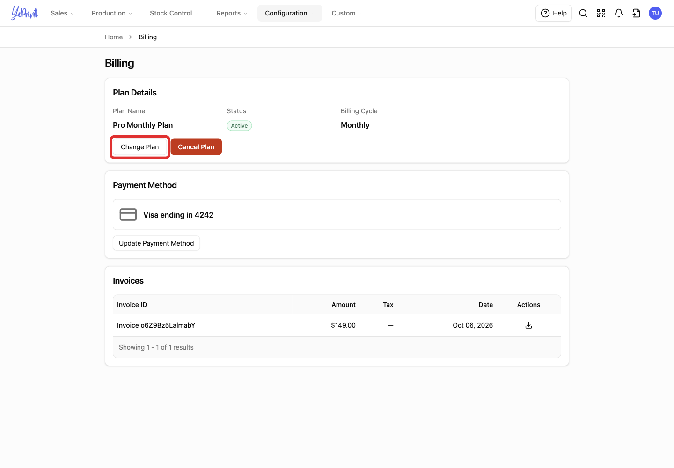Image resolution: width=674 pixels, height=468 pixels.
Task: Open the search icon
Action: (583, 13)
